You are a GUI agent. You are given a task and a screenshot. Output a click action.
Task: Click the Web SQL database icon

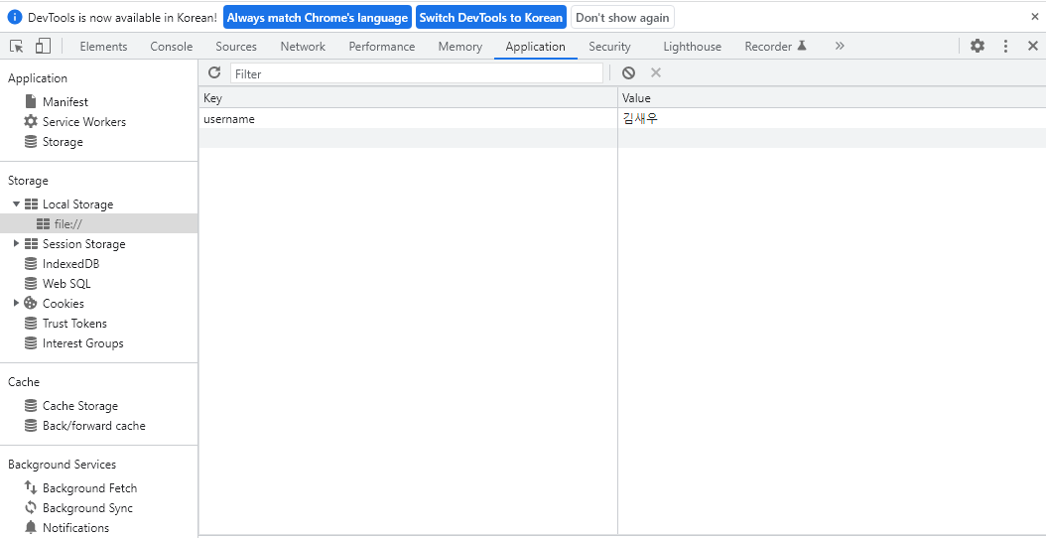(x=31, y=284)
